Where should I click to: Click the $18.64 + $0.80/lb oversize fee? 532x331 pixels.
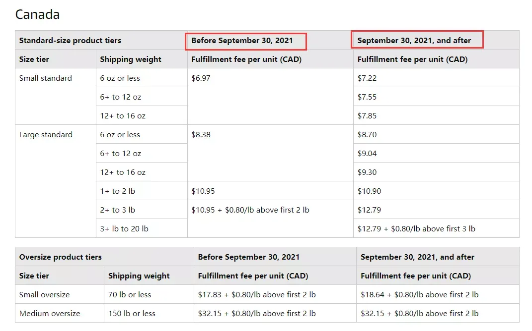coord(419,295)
